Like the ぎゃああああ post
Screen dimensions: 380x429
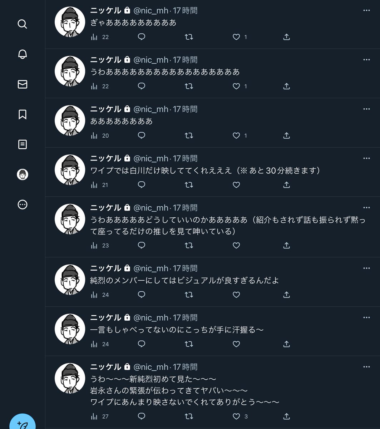pos(236,37)
